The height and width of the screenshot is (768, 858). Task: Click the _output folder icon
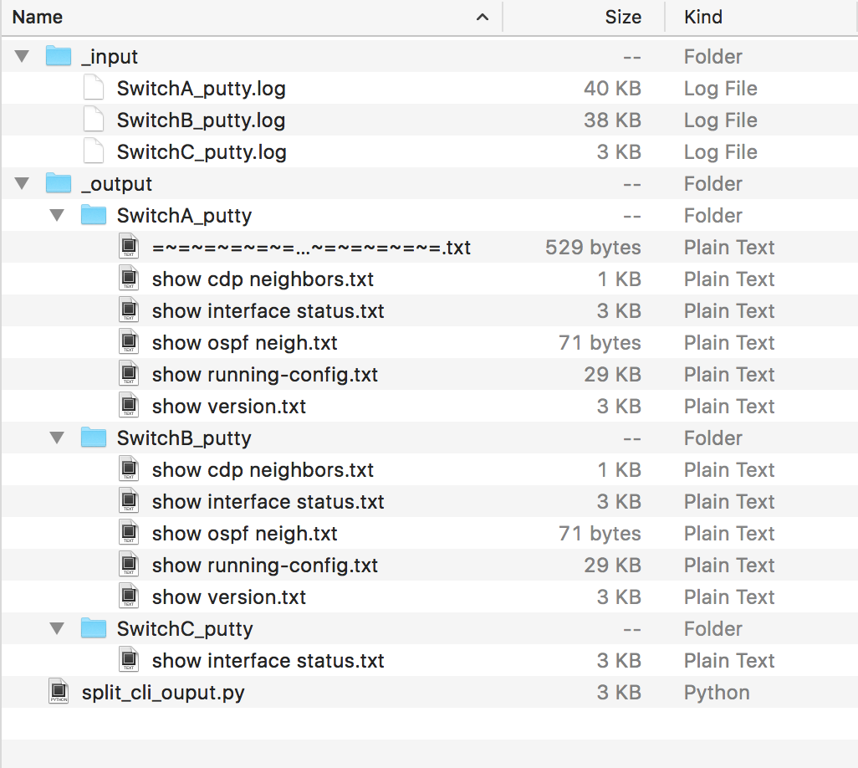pos(59,183)
